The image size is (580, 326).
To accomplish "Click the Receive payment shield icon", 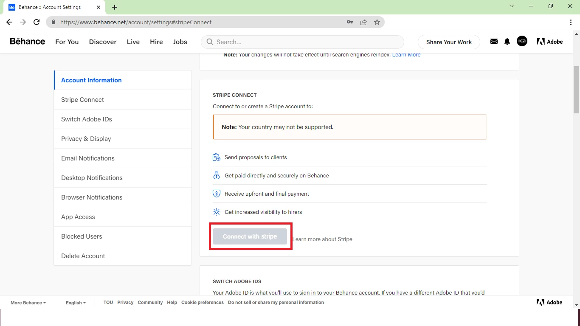I will (217, 194).
